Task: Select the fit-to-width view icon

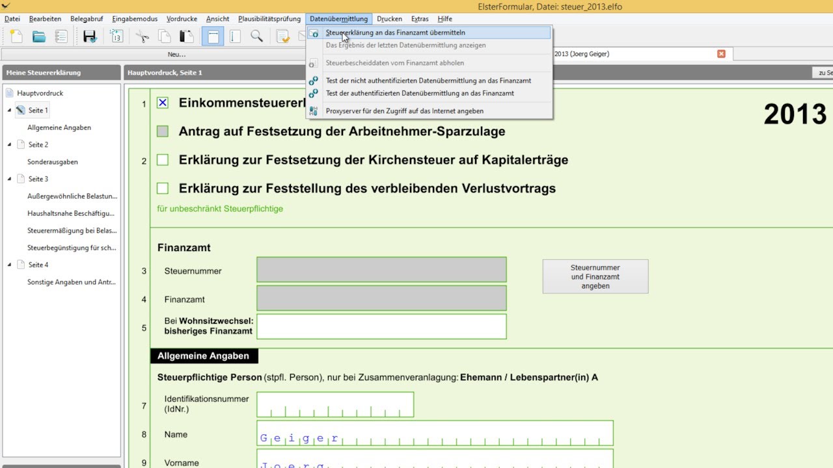Action: (213, 36)
